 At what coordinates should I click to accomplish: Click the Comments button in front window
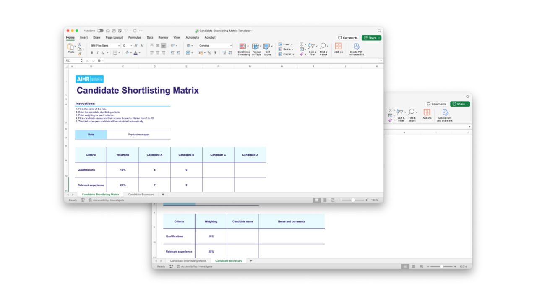(348, 38)
